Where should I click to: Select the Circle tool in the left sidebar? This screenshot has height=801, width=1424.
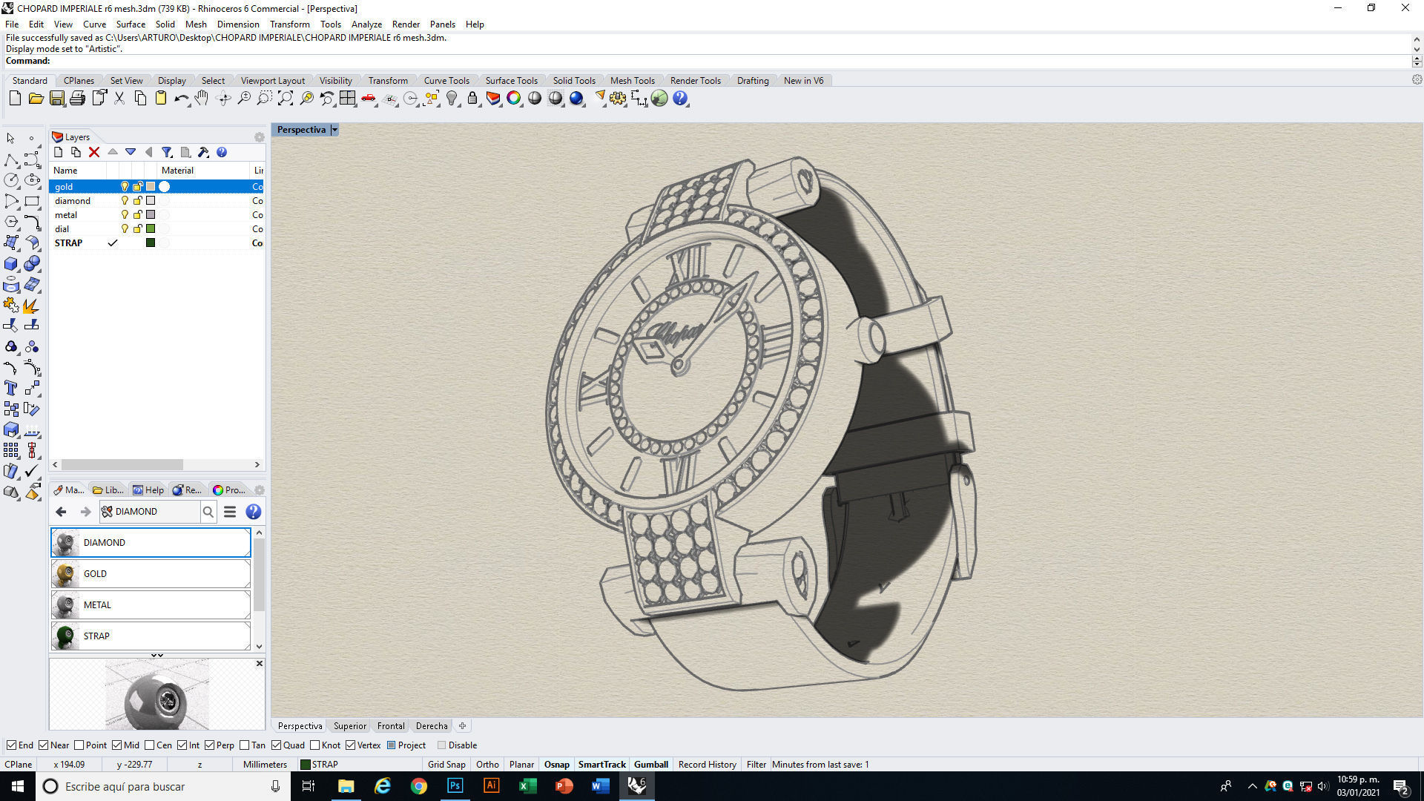pyautogui.click(x=11, y=180)
